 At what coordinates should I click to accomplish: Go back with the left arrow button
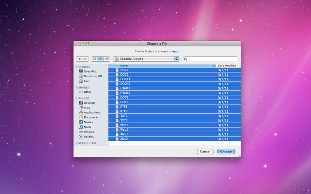click(x=79, y=59)
